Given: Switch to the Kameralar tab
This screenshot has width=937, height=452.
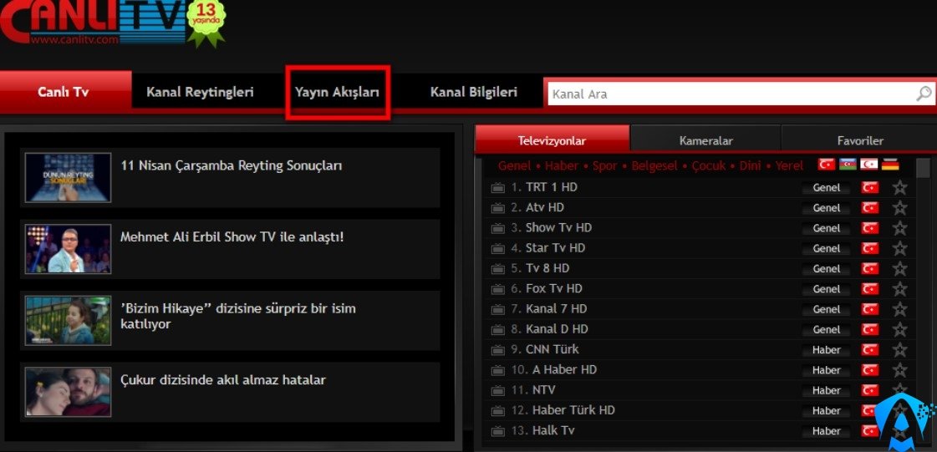Looking at the screenshot, I should tap(705, 140).
